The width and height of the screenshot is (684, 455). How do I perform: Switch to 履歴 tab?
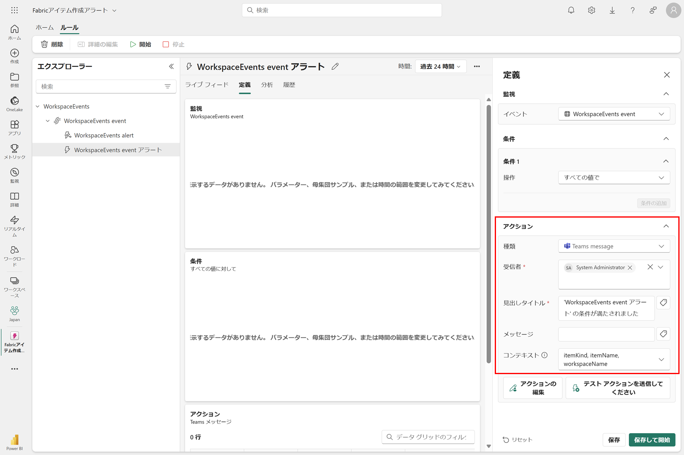point(289,85)
